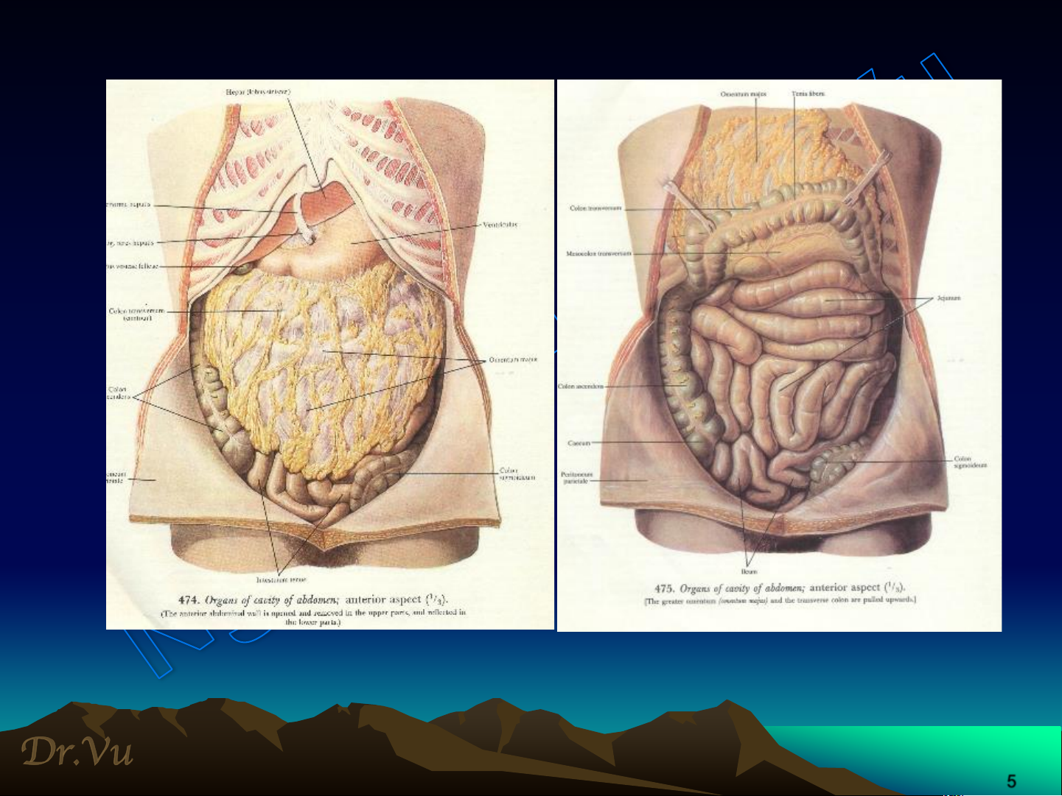Click the "Colon transversum" label in figure 475

tap(595, 208)
